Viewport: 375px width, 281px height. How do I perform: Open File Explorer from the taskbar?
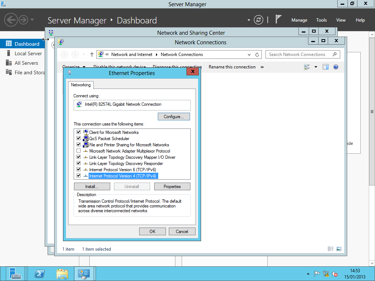coord(62,274)
